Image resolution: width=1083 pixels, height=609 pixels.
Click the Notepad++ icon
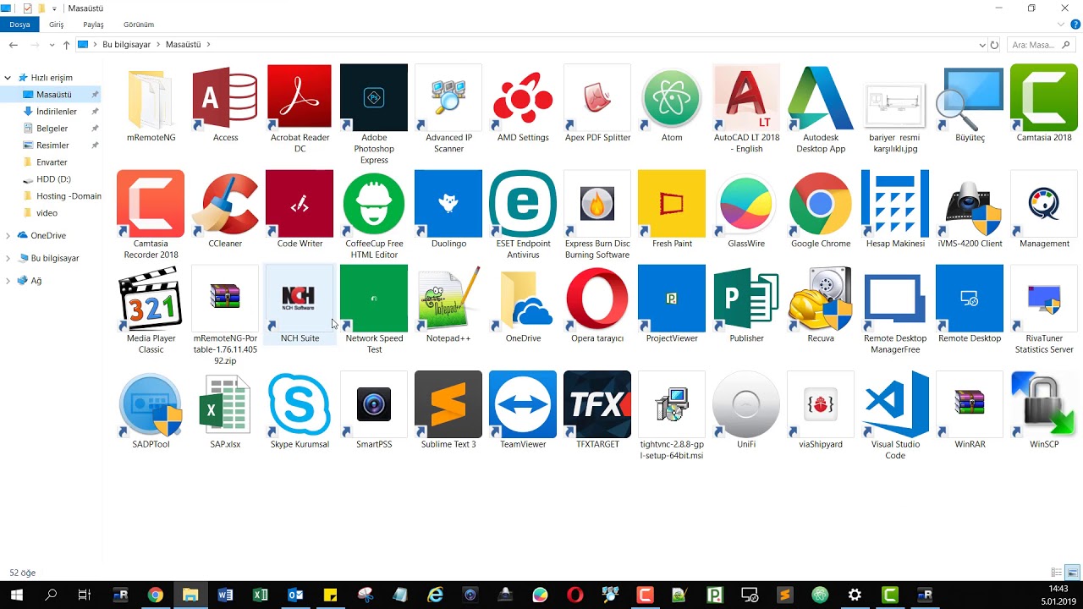pos(448,299)
